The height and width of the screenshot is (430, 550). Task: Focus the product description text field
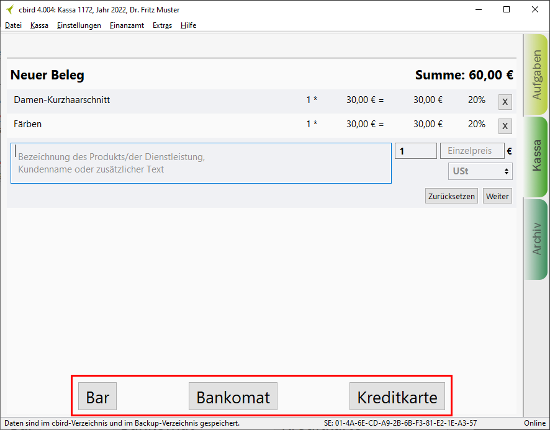[201, 163]
